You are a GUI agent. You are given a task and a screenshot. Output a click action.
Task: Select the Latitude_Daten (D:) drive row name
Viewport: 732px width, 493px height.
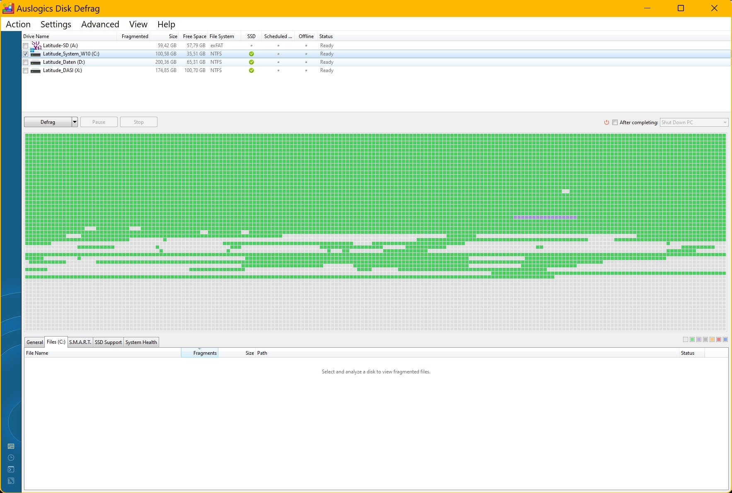coord(64,62)
